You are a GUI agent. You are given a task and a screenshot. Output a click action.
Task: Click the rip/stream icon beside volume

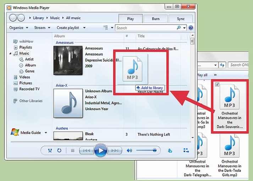(170, 151)
